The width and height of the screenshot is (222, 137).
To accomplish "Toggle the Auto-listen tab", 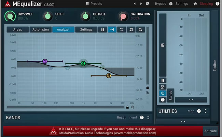I will tap(41, 29).
